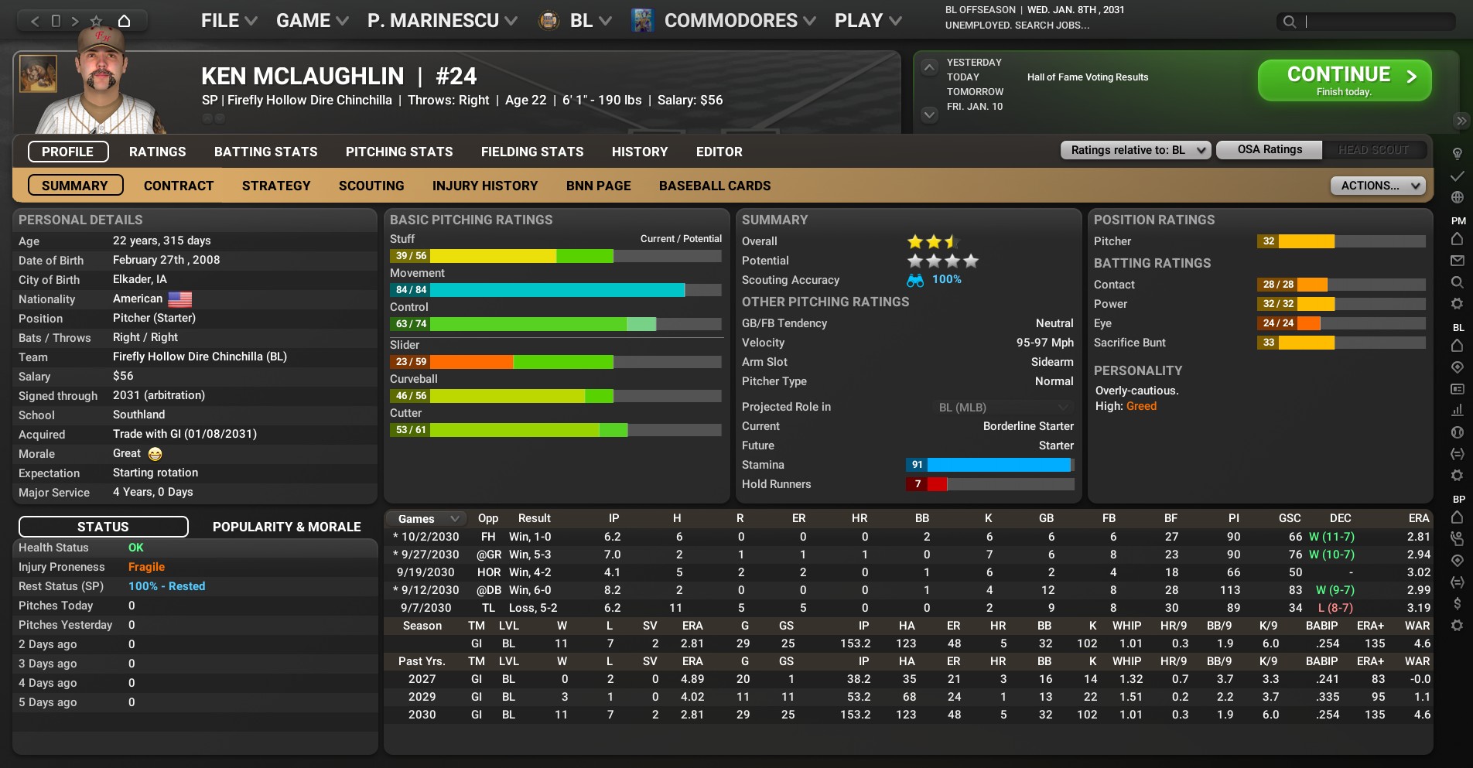Click the magnifier icon in the search box
Image resolution: width=1473 pixels, height=768 pixels.
[1290, 22]
